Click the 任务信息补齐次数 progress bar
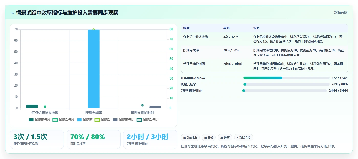The image size is (358, 159). 286,78
